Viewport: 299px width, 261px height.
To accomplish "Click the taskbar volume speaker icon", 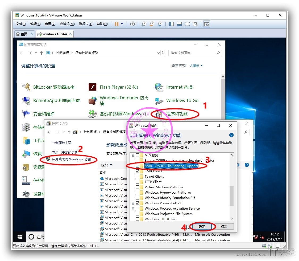I will (261, 237).
